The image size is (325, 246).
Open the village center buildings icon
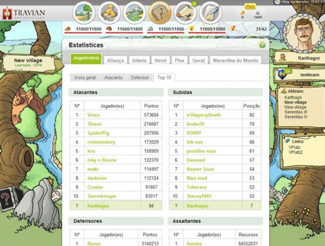[x=109, y=13]
